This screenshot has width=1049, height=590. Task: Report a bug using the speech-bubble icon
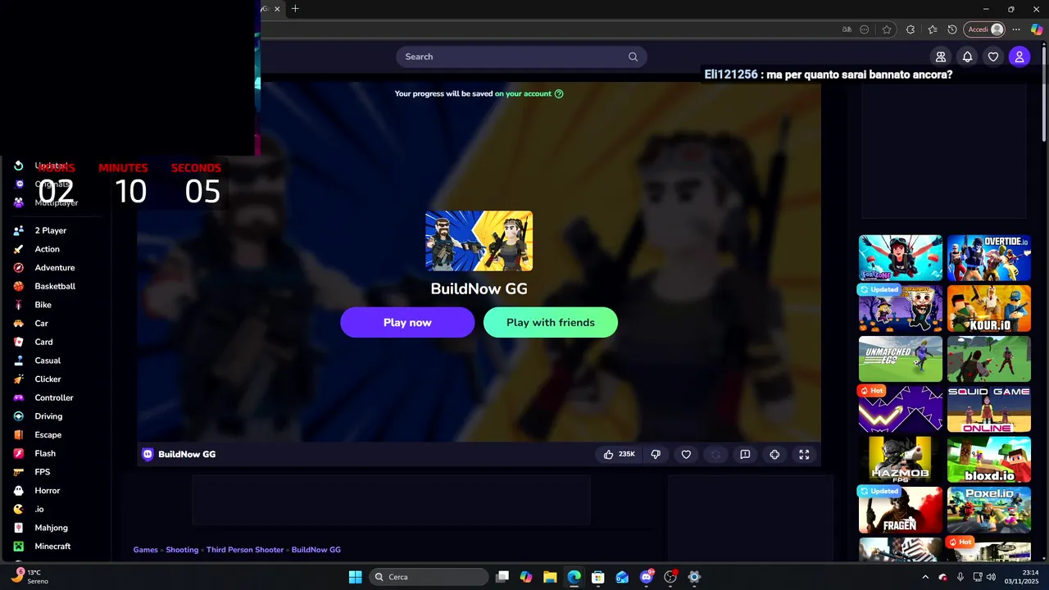pos(745,454)
